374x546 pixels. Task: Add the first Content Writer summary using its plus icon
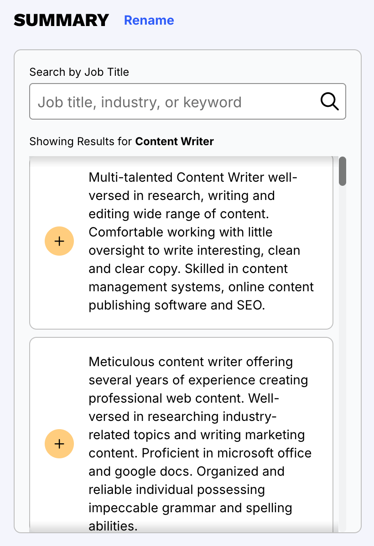(x=59, y=241)
